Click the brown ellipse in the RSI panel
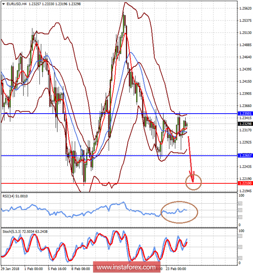 pos(179,212)
